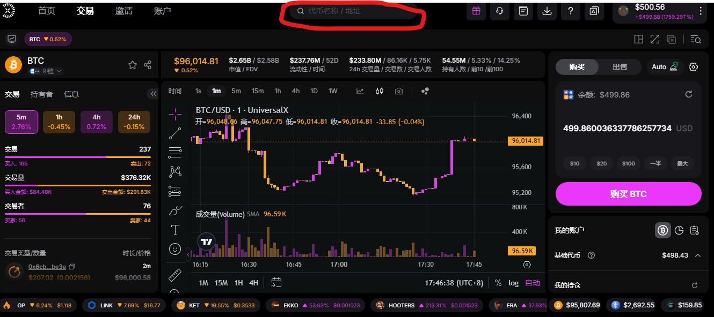Open order history clipboard icon
Image resolution: width=714 pixels, height=317 pixels.
(x=695, y=230)
